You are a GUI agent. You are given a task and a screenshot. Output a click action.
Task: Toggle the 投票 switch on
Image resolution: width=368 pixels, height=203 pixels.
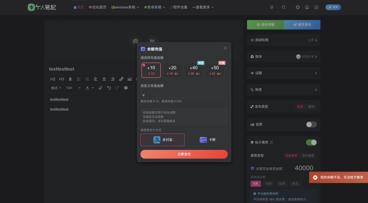pos(311,125)
